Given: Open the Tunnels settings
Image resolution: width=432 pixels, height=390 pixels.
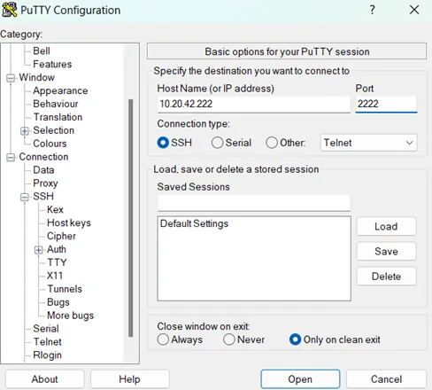Looking at the screenshot, I should (65, 289).
